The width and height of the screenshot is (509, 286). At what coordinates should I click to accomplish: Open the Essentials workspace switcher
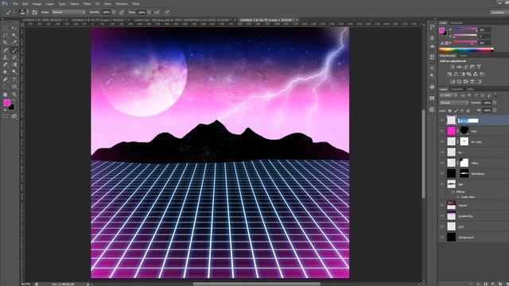(499, 13)
